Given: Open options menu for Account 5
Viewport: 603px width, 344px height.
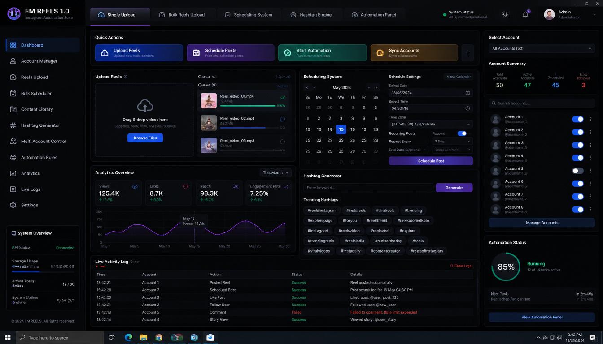Looking at the screenshot, I should [x=590, y=171].
